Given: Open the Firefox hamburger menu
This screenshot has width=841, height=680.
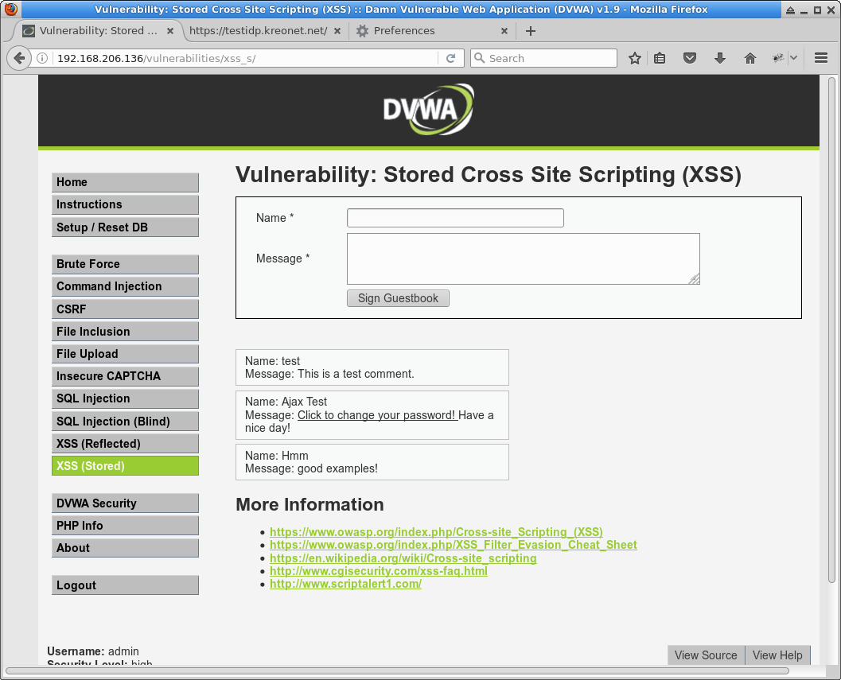Looking at the screenshot, I should pyautogui.click(x=820, y=58).
